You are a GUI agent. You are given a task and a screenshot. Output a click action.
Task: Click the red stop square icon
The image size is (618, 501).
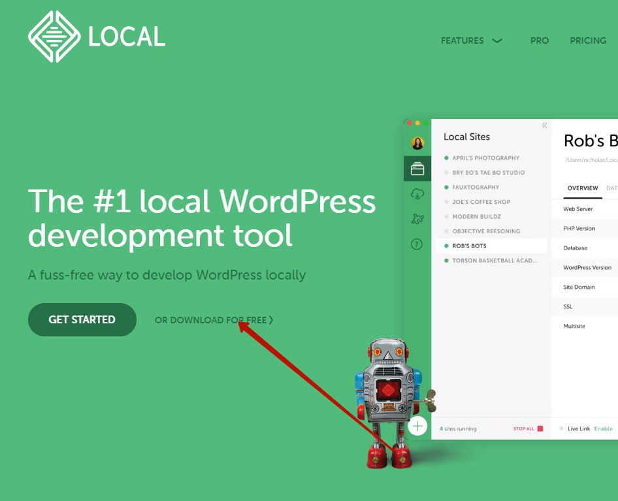[540, 428]
